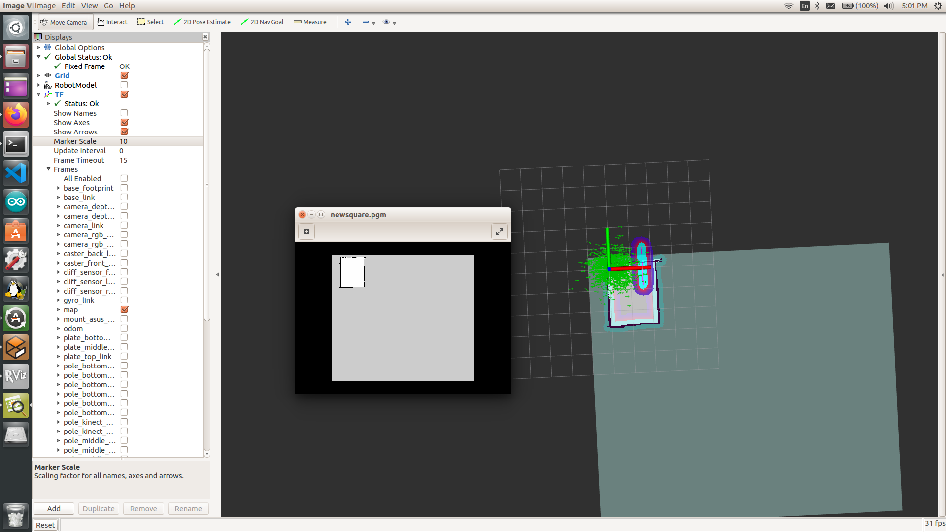Activate the Interact tool
The image size is (946, 532).
112,22
